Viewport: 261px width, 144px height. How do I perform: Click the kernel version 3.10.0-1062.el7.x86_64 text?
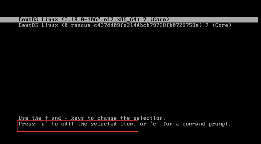point(101,20)
